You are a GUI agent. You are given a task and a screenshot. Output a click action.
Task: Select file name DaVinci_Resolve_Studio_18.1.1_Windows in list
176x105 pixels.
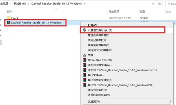[36, 23]
